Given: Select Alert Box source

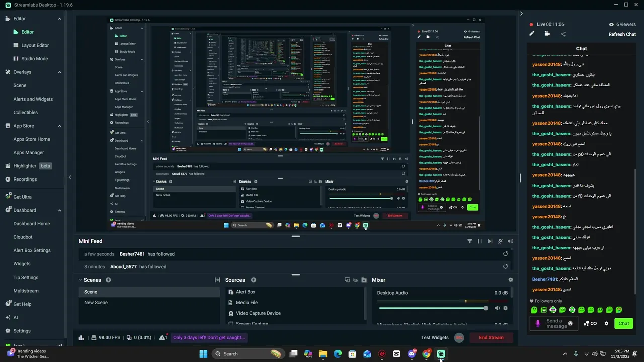Looking at the screenshot, I should tap(246, 292).
